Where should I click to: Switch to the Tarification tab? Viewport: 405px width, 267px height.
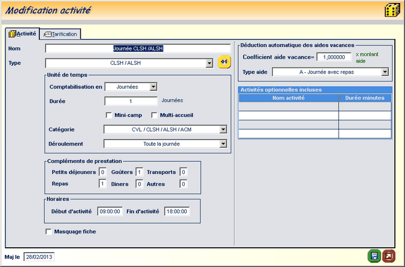[60, 34]
